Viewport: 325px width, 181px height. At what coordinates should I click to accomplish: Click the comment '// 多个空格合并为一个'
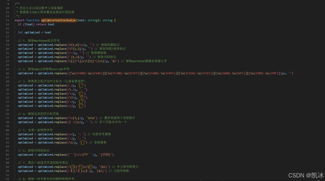point(111,122)
